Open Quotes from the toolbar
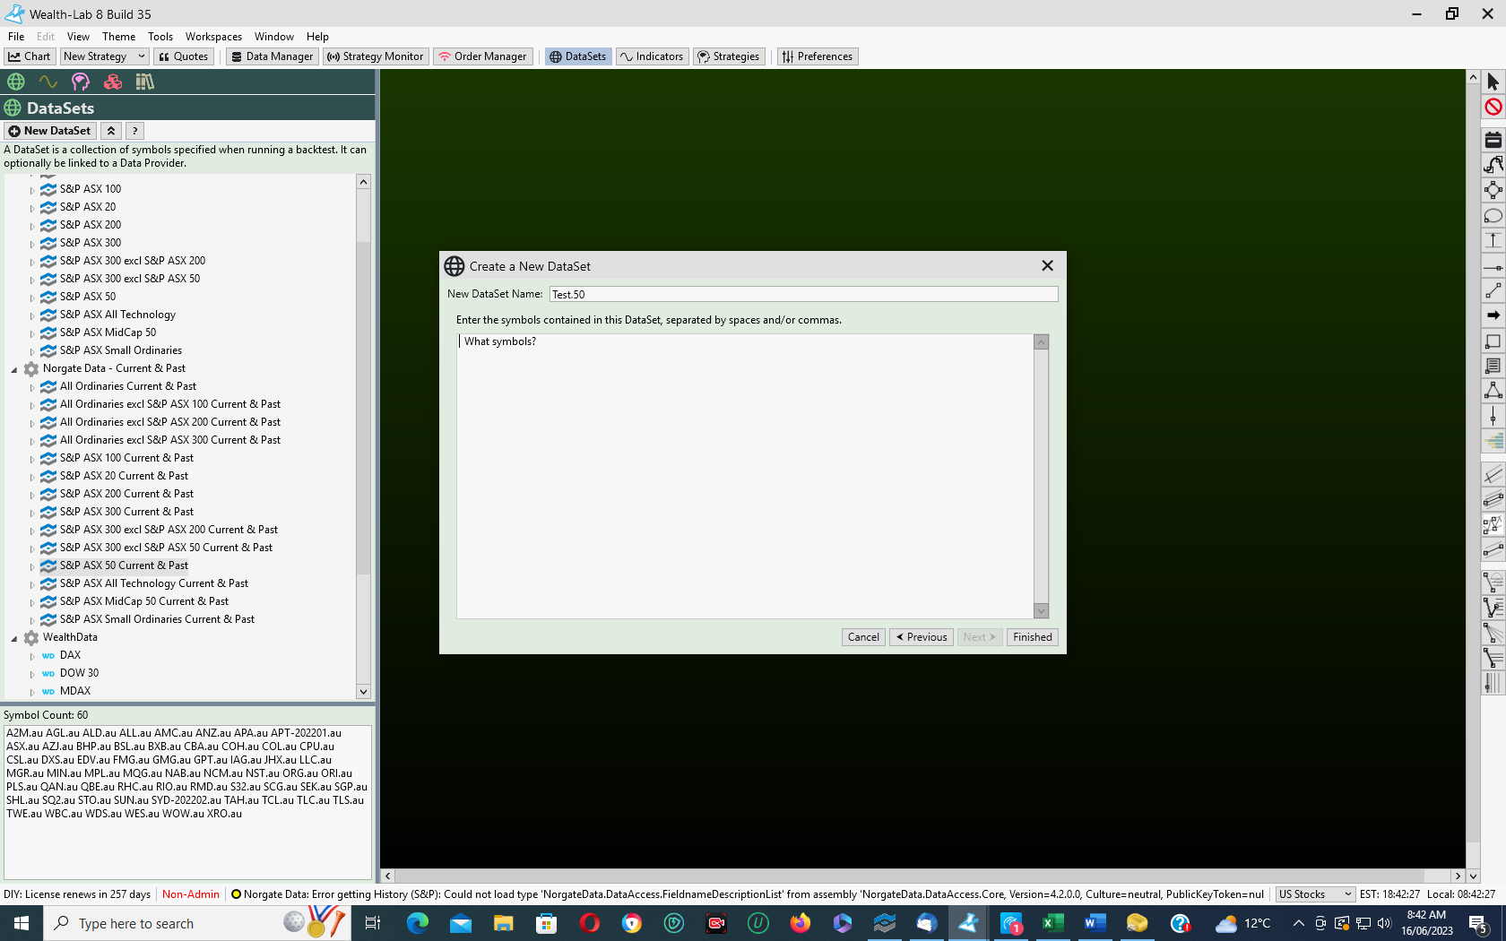The image size is (1506, 941). (x=184, y=56)
